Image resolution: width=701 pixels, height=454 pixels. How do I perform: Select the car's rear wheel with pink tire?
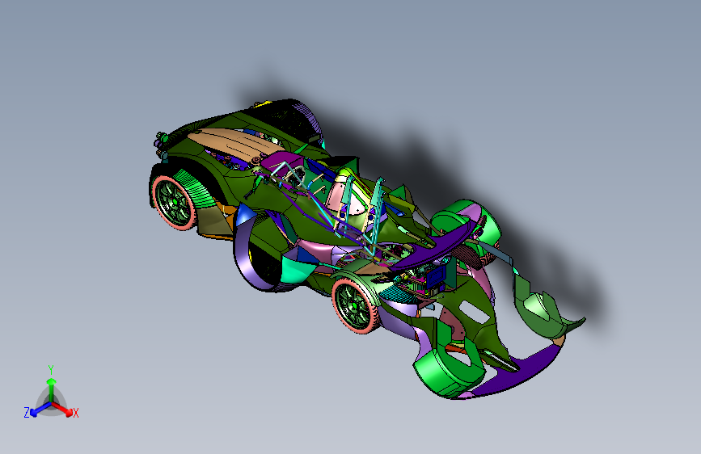click(x=175, y=203)
